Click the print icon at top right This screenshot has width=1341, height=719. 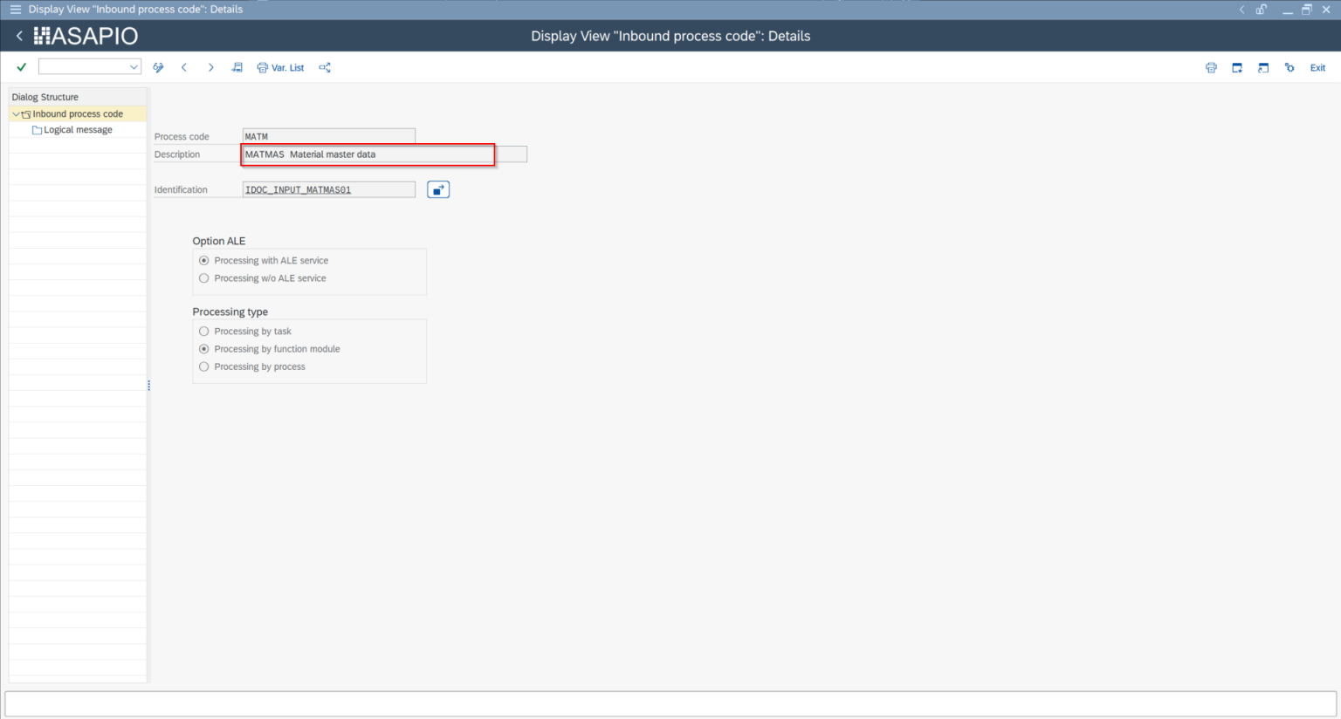1211,67
